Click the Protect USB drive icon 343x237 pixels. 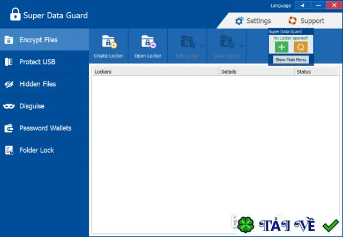[x=9, y=62]
